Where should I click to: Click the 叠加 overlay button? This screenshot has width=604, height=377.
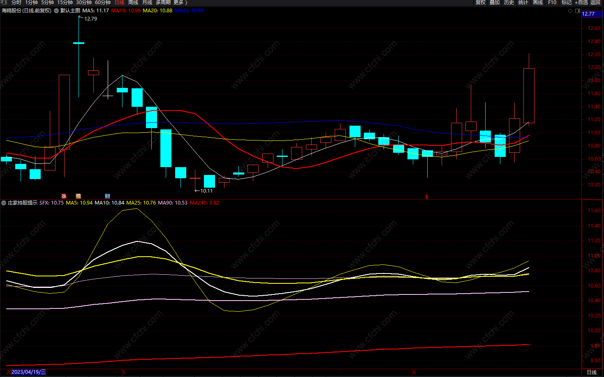495,2
